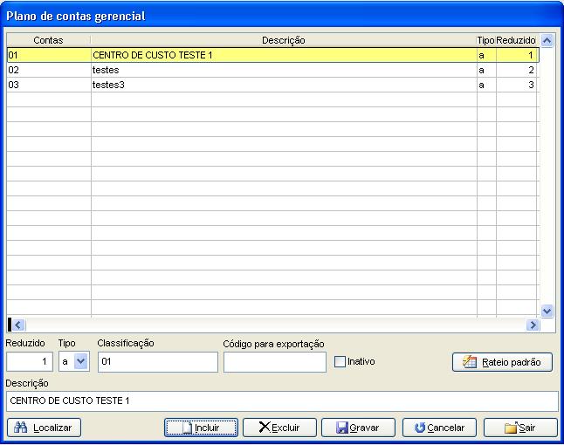
Task: Click the Classificação field showing 01
Action: point(157,361)
